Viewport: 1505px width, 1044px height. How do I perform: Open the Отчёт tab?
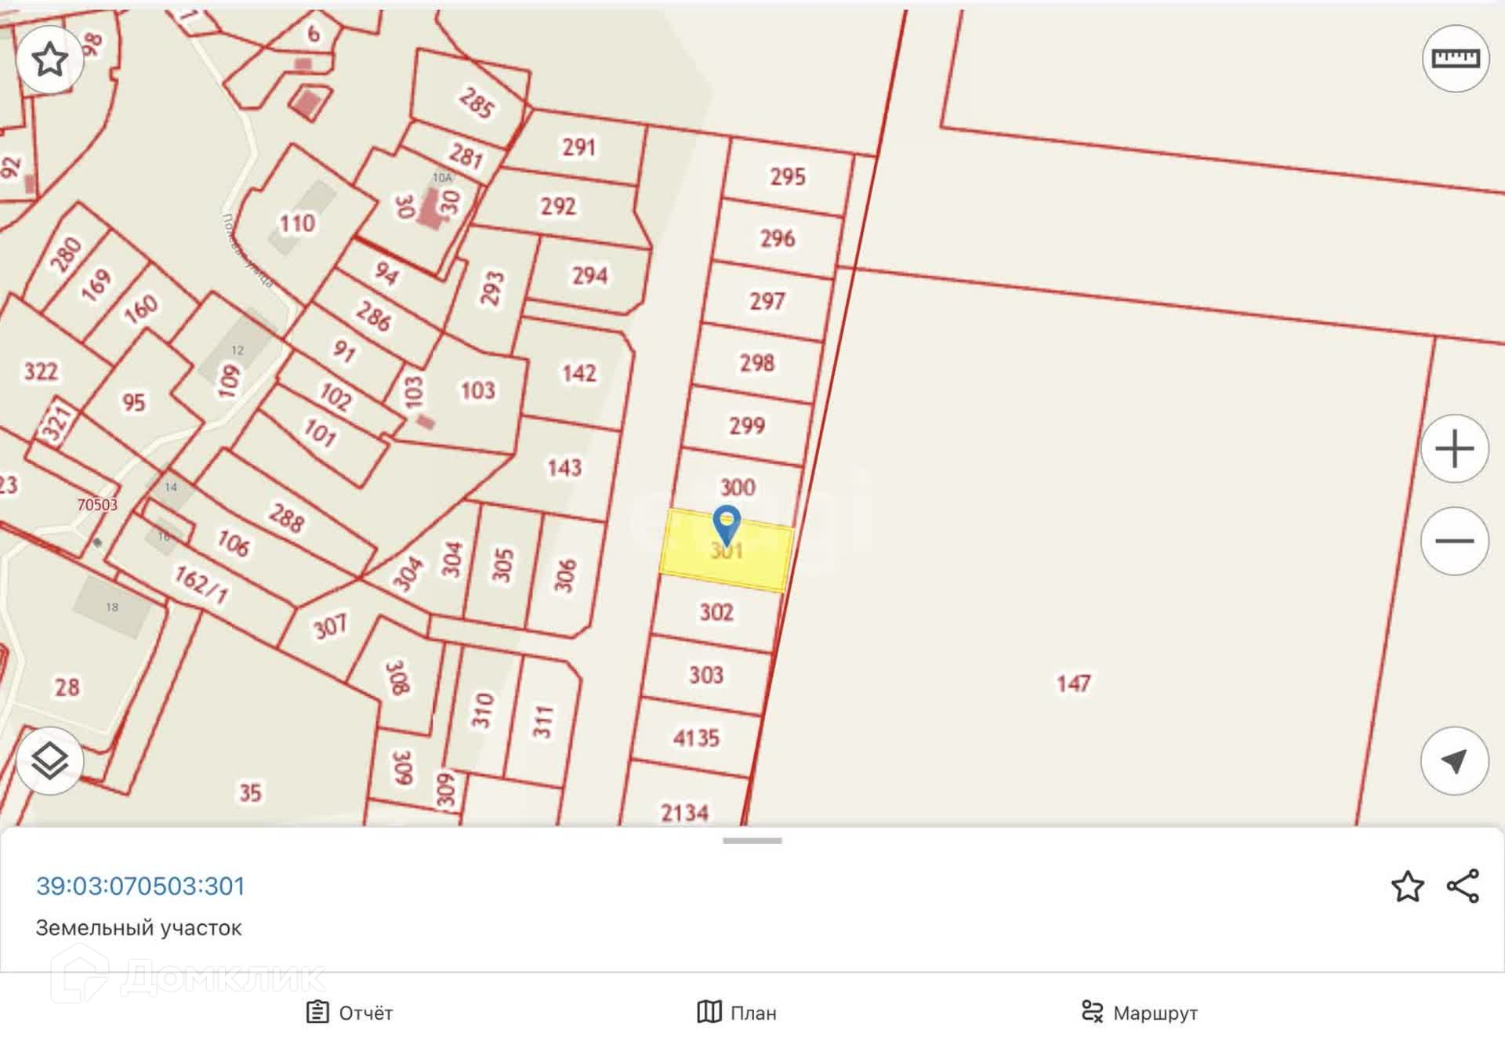[350, 1013]
